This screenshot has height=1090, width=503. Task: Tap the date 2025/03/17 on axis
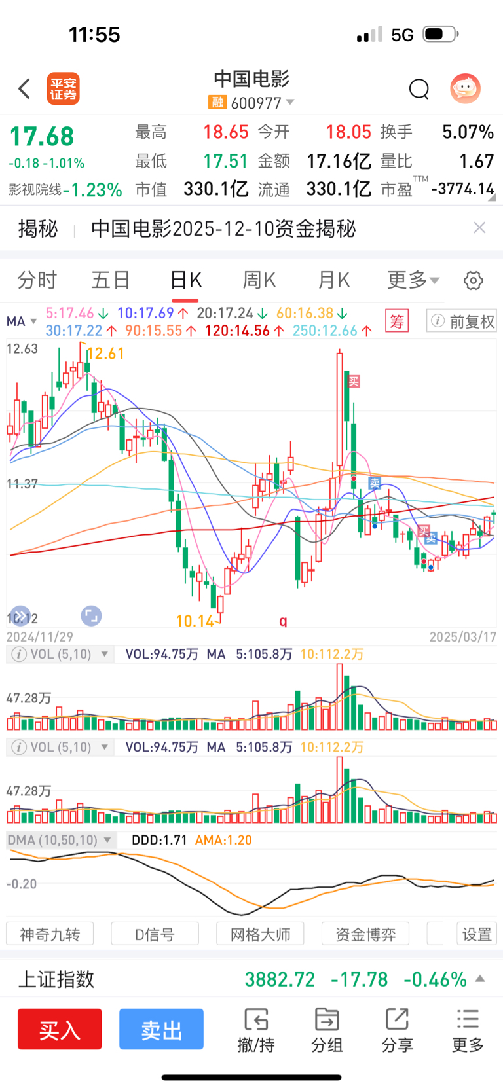pyautogui.click(x=463, y=636)
